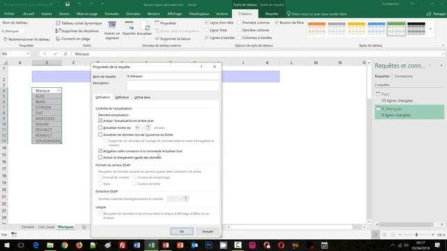
Task: Toggle Ligne d'en-tête checkbox
Action: coord(207,22)
